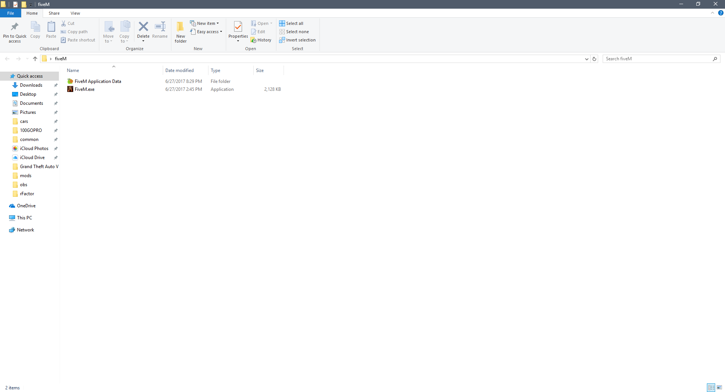Click Copy path command

[74, 32]
